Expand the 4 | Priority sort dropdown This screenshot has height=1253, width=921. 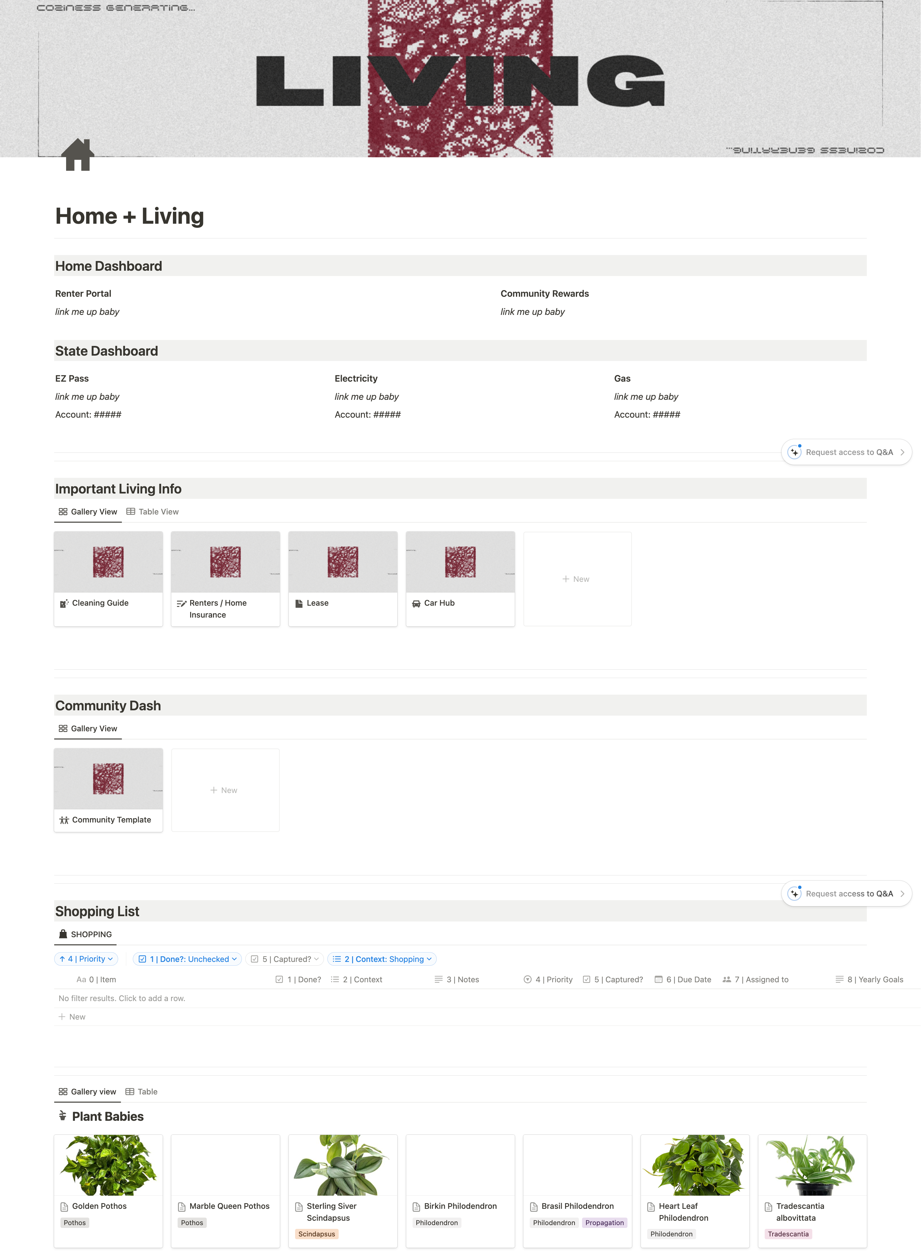click(x=86, y=959)
